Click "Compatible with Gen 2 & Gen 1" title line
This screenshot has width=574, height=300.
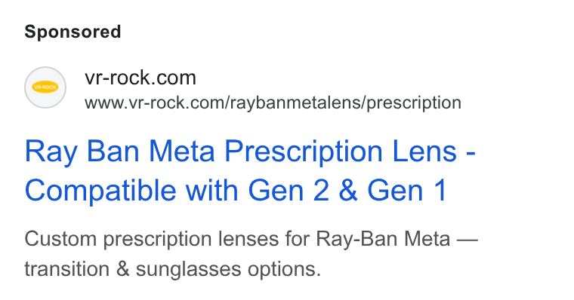coord(236,190)
